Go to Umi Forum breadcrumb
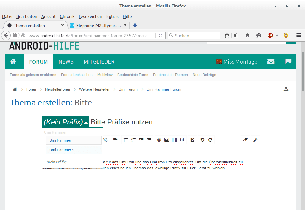The image size is (305, 210). point(128,89)
